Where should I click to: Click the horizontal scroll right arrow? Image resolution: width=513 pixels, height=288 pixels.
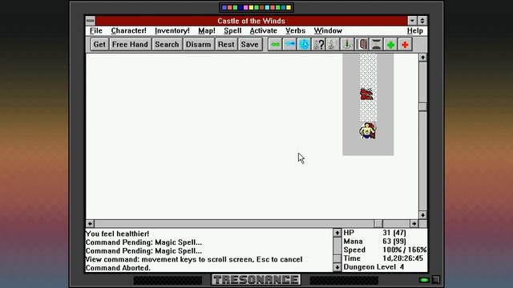point(414,224)
